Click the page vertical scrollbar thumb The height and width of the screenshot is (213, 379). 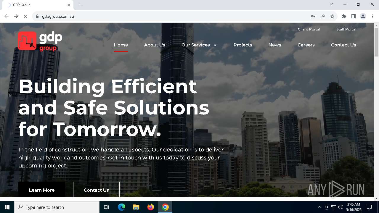pos(376,42)
